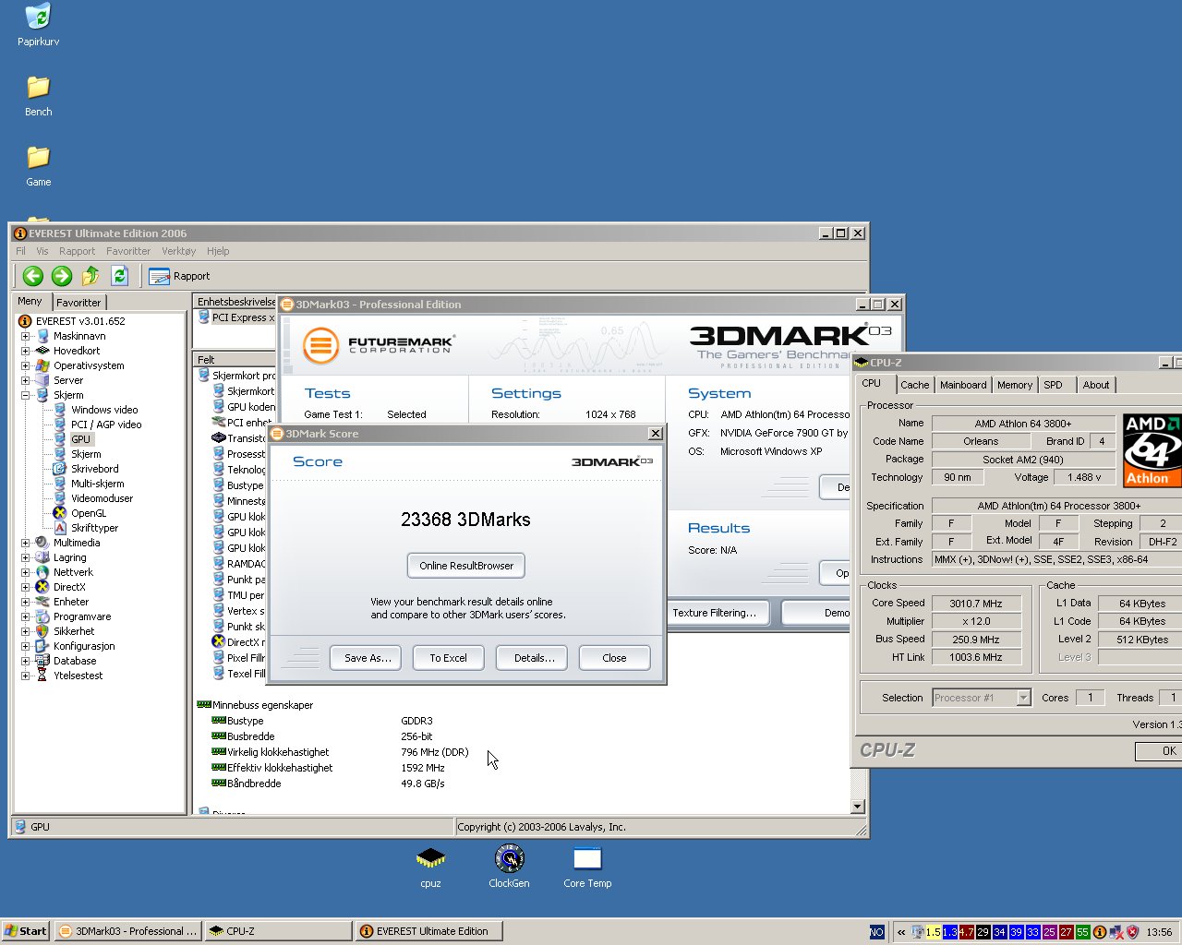Image resolution: width=1182 pixels, height=945 pixels.
Task: Click the tray expand chevron arrows
Action: coord(901,932)
